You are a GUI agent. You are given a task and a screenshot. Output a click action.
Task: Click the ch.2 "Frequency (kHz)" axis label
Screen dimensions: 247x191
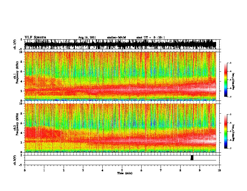tap(17, 124)
